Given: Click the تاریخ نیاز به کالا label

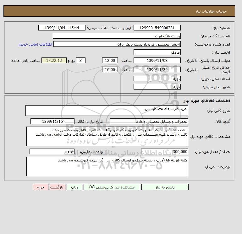Looking at the screenshot, I should 90,122.
